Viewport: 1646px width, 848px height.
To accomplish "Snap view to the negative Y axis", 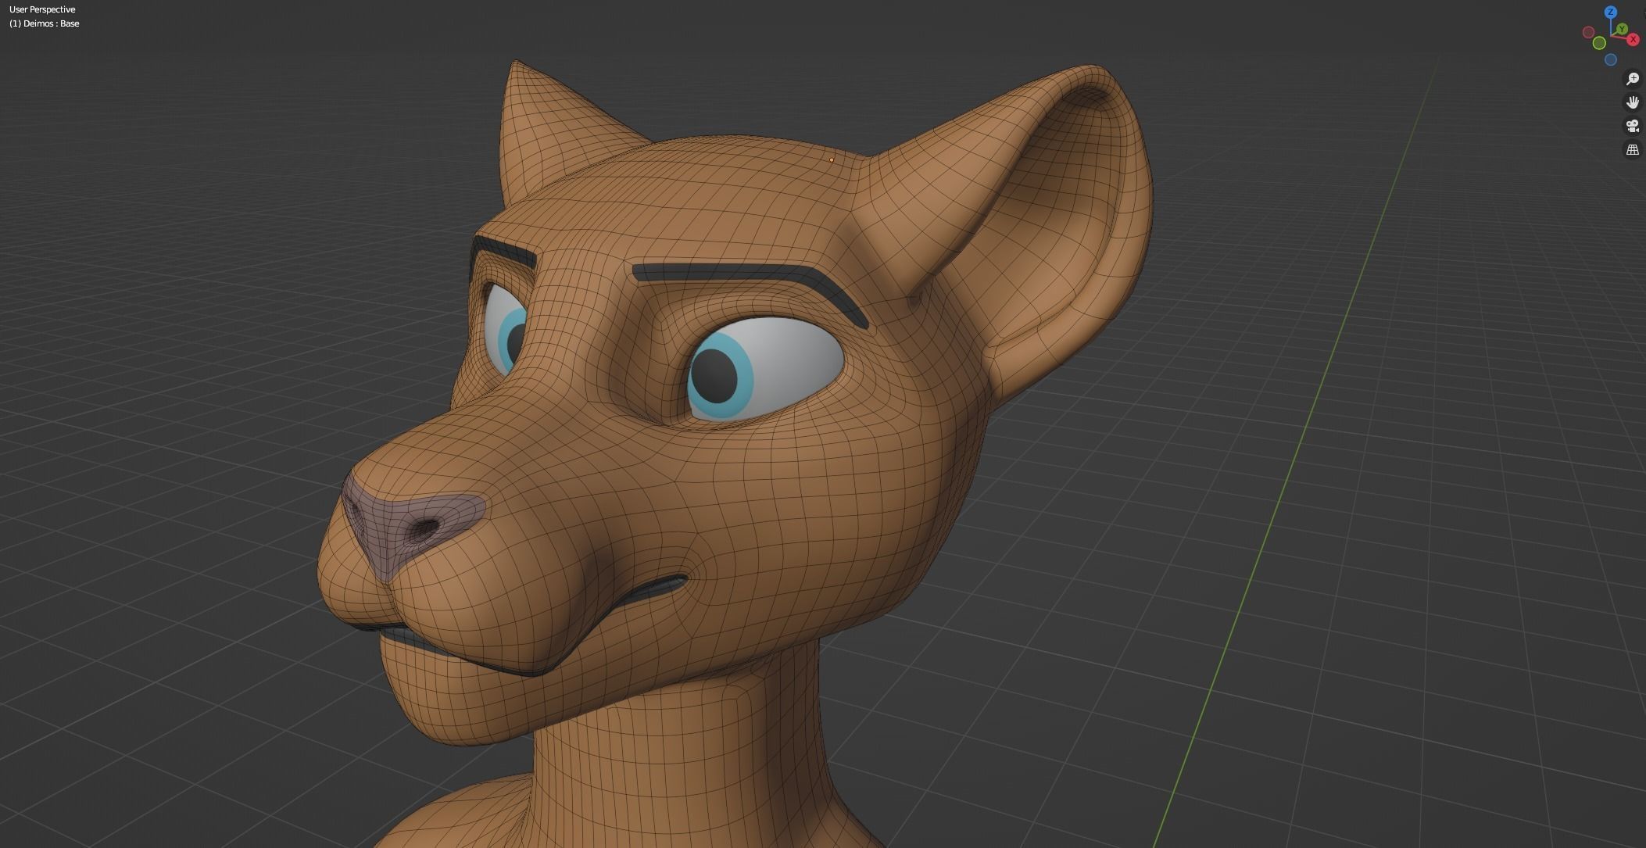I will (x=1599, y=43).
